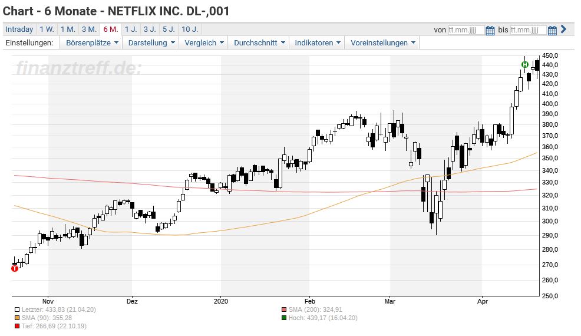
Task: Click the green H high marker
Action: click(x=524, y=64)
